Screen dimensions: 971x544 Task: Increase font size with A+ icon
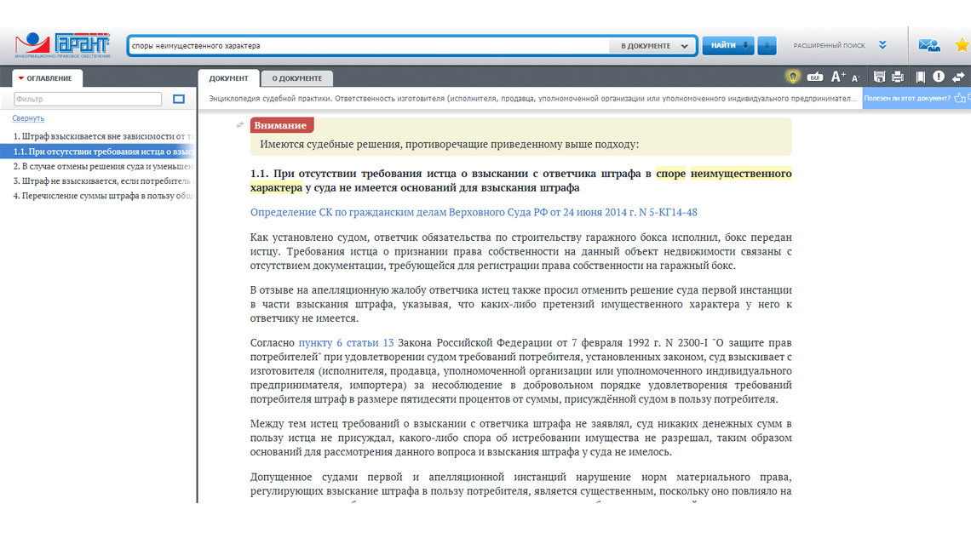click(x=838, y=77)
